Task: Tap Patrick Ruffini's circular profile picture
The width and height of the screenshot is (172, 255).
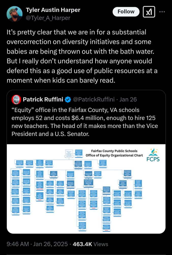Action: (16, 99)
